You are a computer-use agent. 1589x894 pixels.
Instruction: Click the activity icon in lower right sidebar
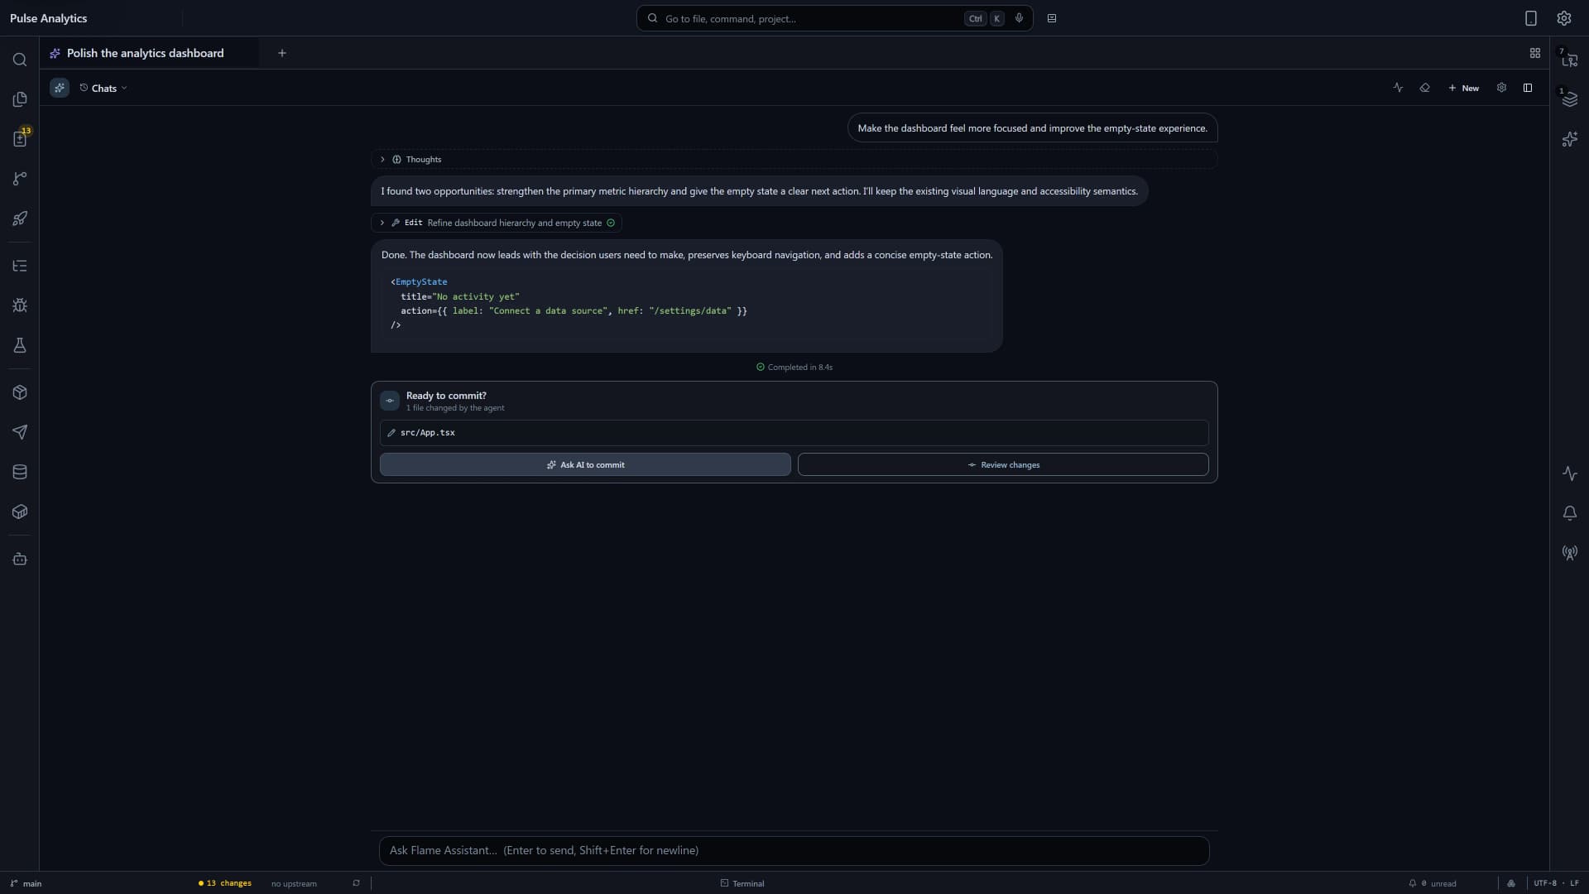(1570, 473)
